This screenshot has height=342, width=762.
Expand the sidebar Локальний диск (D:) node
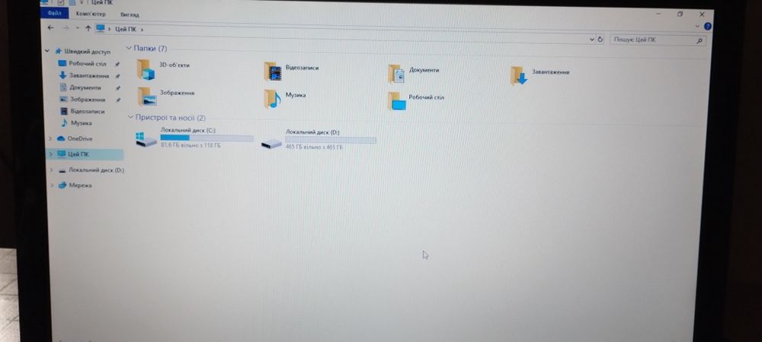point(51,170)
